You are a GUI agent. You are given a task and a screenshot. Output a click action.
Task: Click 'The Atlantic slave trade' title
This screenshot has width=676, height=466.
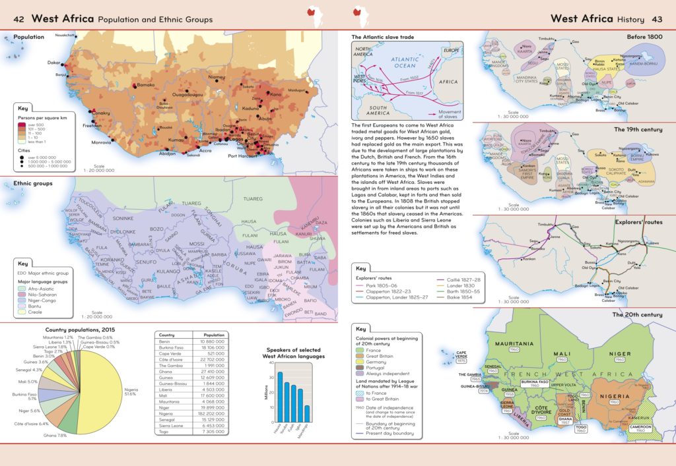(x=382, y=37)
